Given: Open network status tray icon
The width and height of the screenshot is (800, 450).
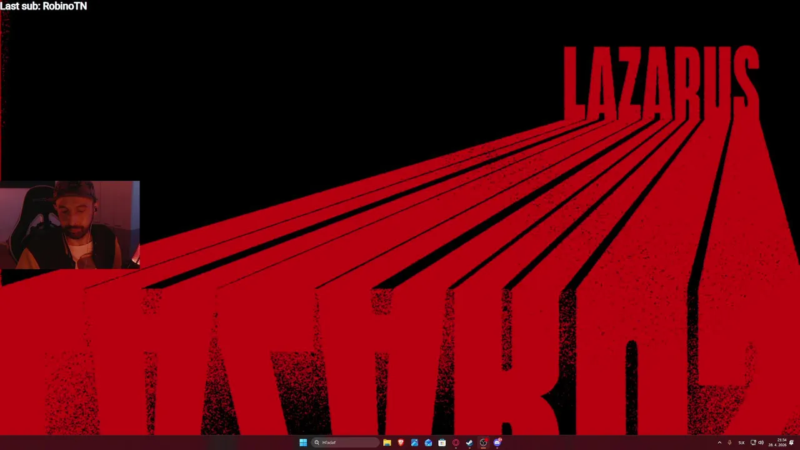Looking at the screenshot, I should click(753, 442).
